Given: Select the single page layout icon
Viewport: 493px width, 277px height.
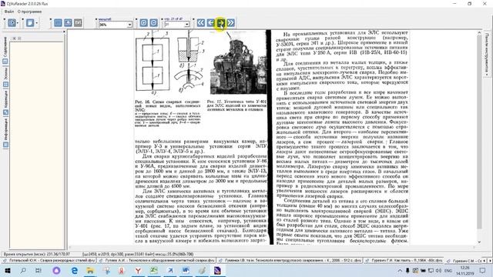Looking at the screenshot, I should click(x=58, y=23).
